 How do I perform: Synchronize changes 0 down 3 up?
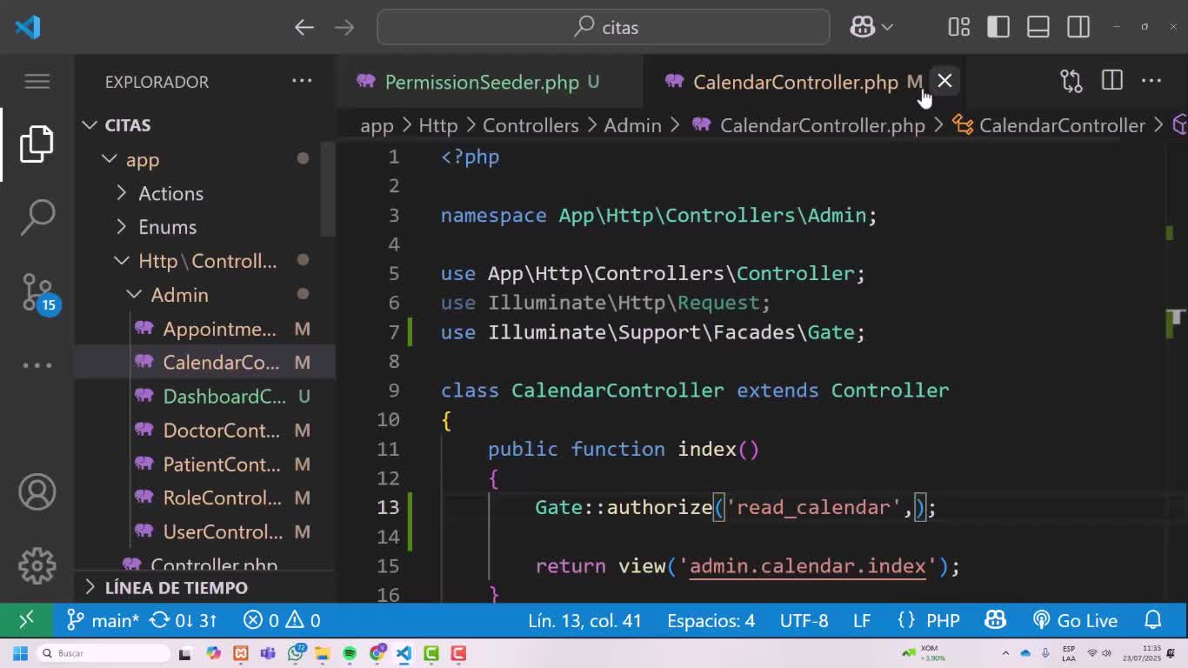[x=184, y=620]
